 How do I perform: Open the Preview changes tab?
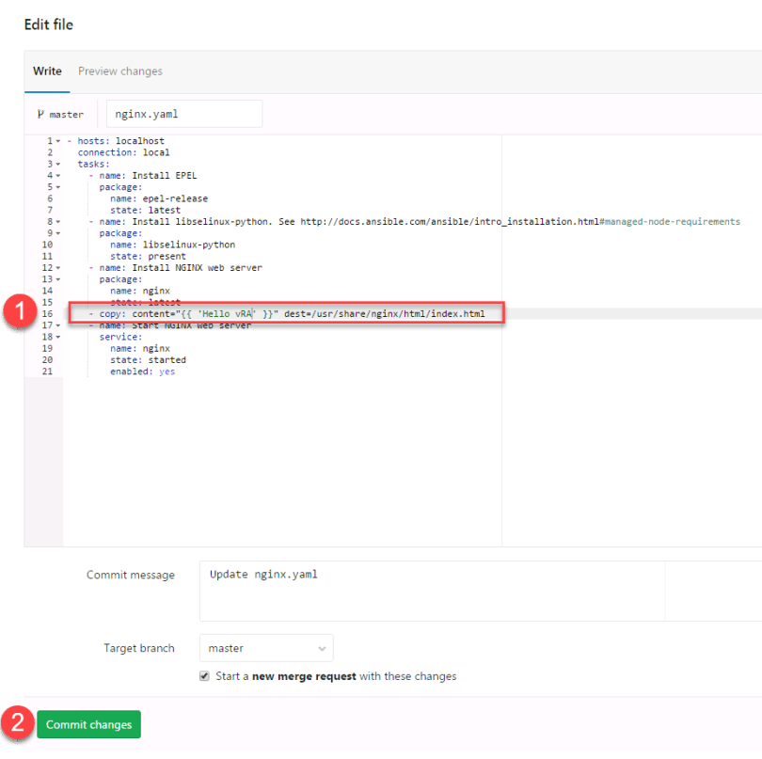(120, 71)
